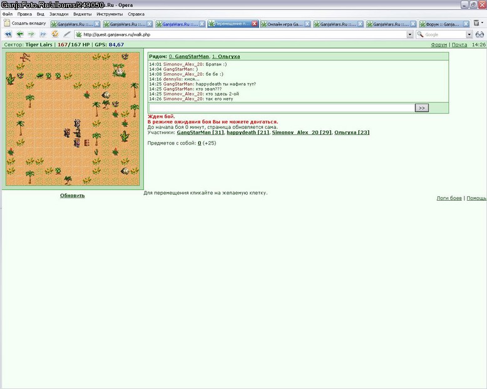Open the Справка menu

tap(136, 14)
